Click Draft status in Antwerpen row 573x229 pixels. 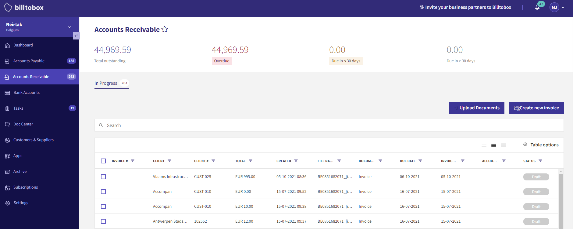coord(536,221)
